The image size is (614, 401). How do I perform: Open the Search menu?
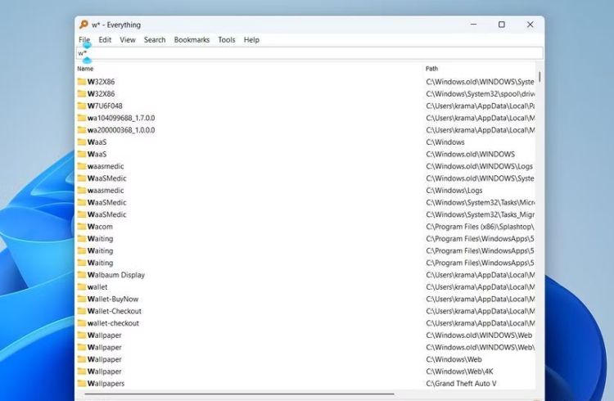pos(155,39)
